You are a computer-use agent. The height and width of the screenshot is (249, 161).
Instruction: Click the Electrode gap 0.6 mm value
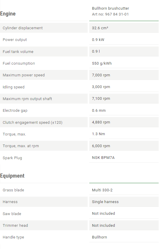point(99,111)
